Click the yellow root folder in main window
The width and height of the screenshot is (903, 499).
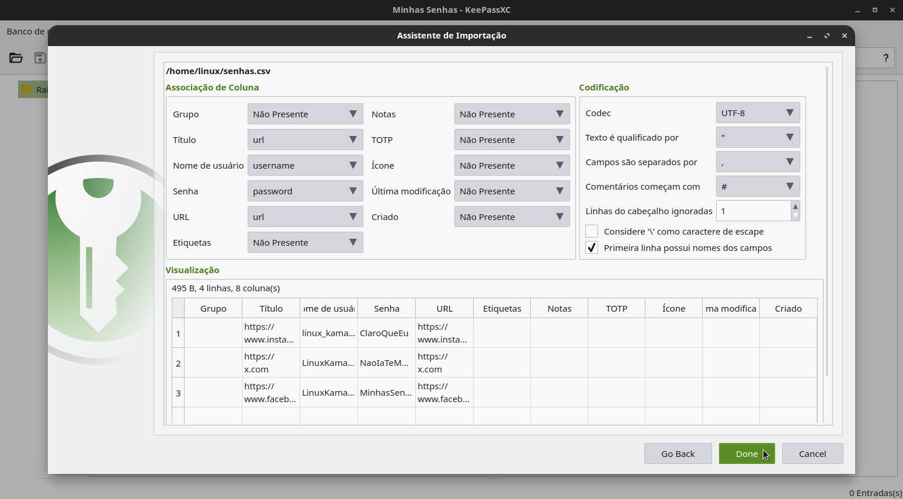[26, 89]
